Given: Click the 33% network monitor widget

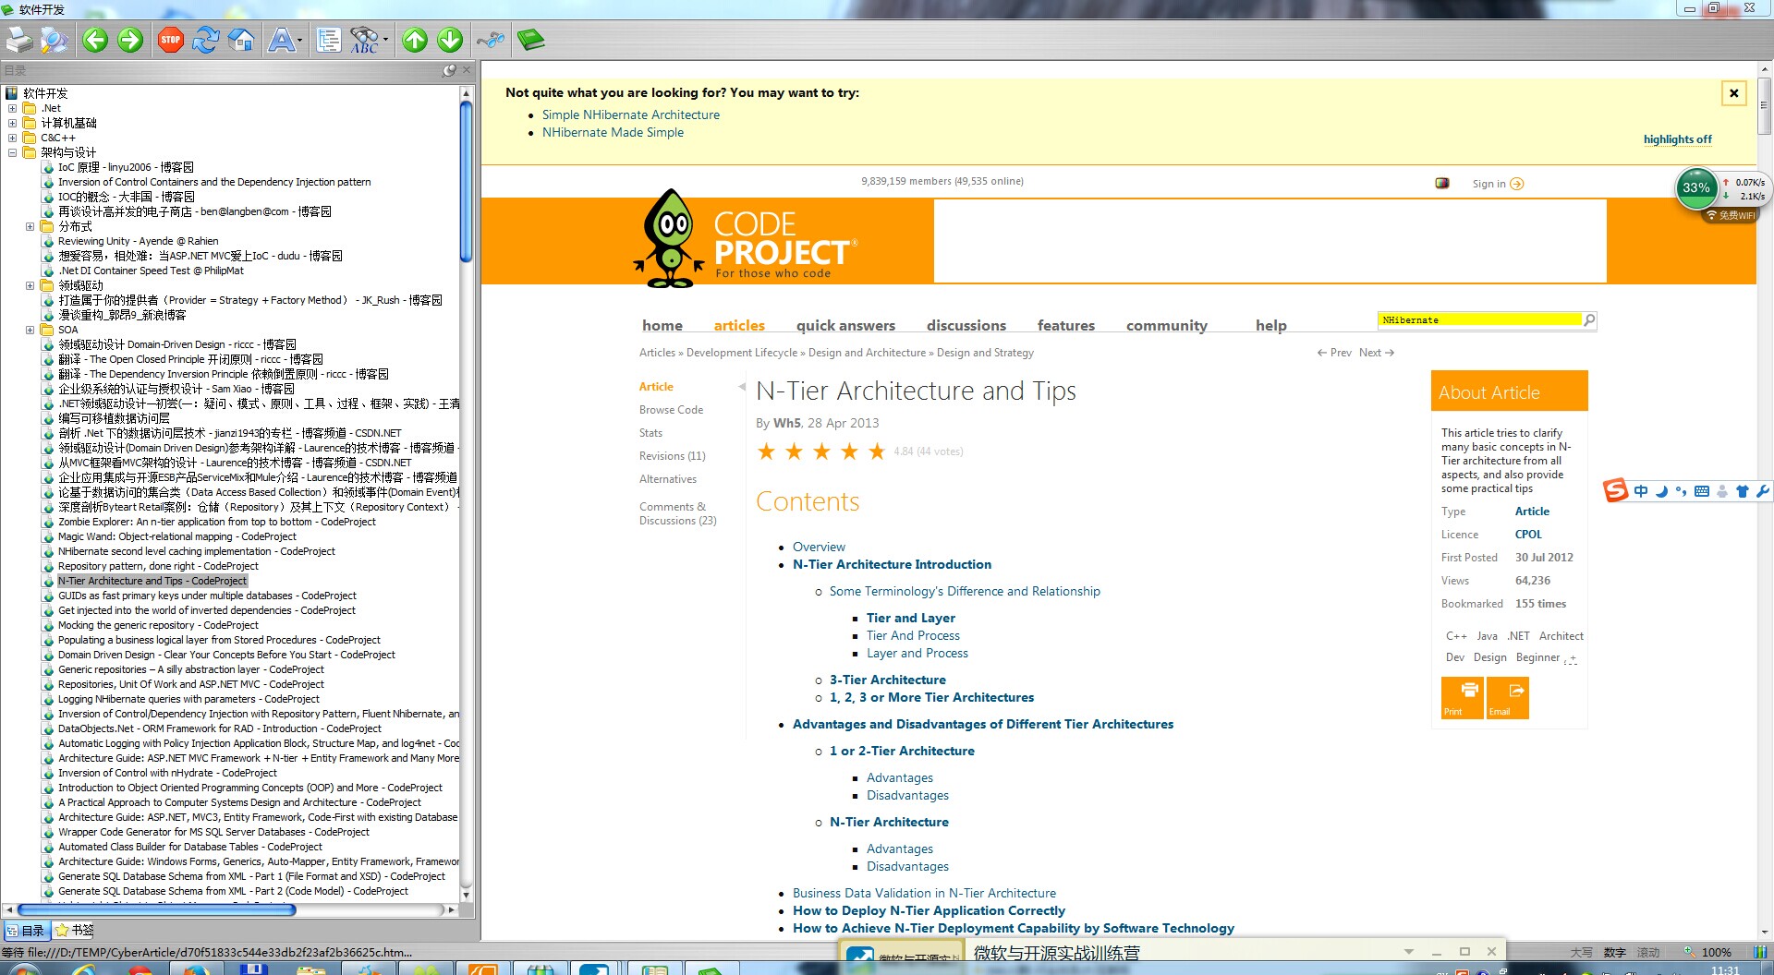Looking at the screenshot, I should (x=1696, y=187).
